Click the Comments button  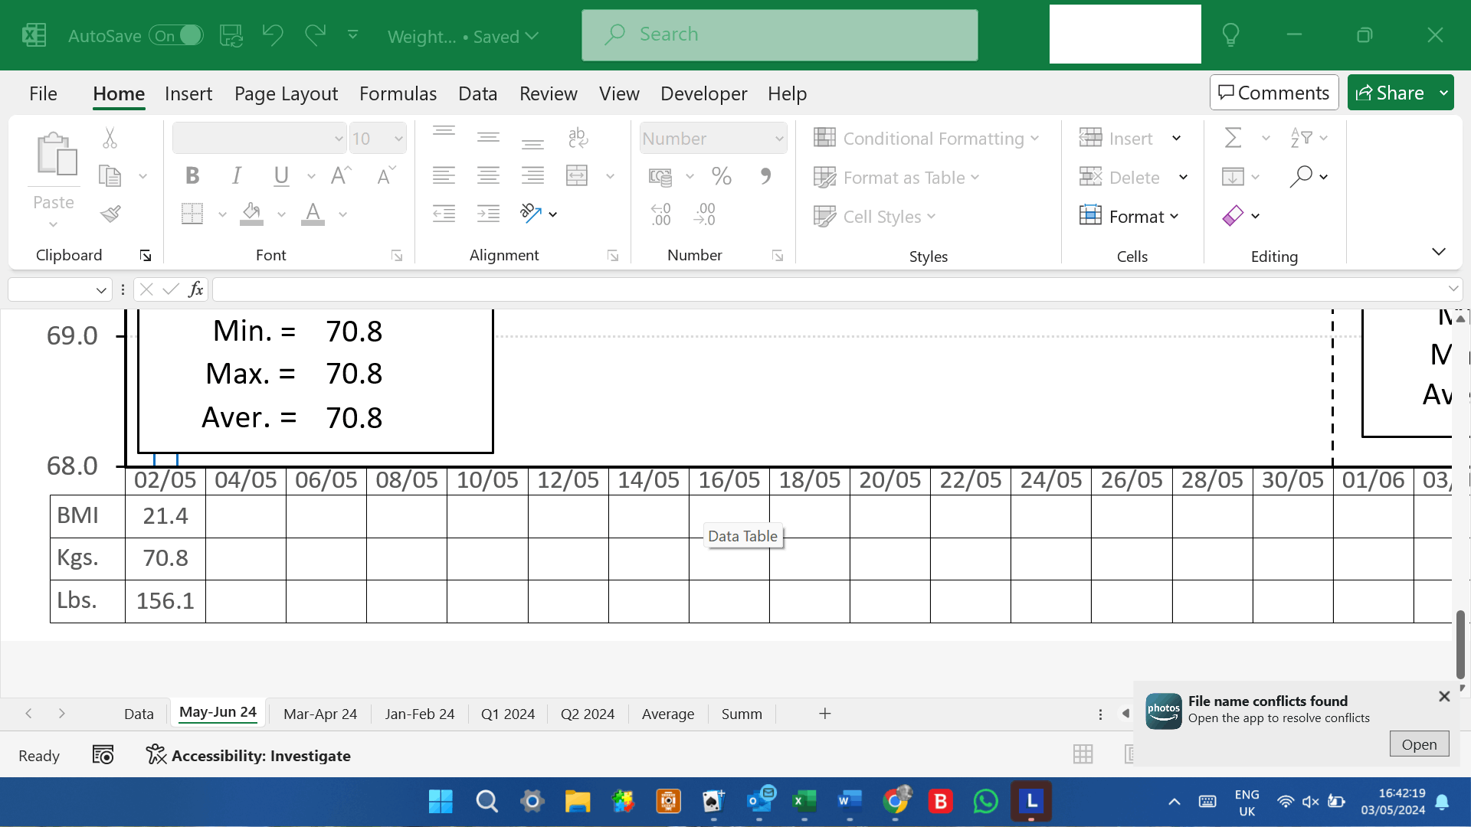click(x=1273, y=93)
